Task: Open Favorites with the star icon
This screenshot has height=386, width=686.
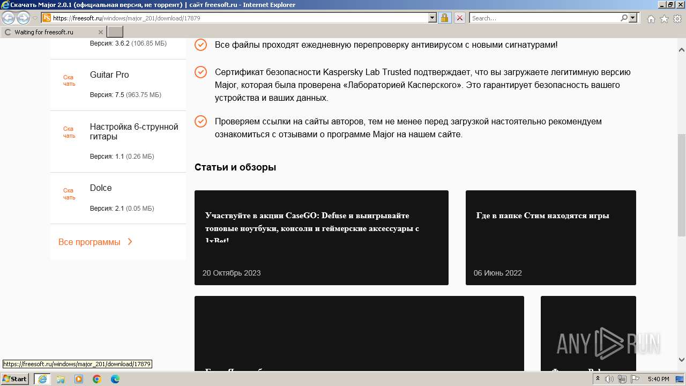Action: click(664, 19)
